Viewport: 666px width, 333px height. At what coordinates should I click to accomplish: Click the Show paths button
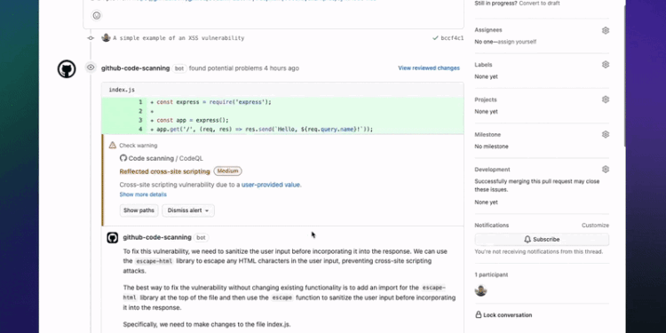pyautogui.click(x=139, y=210)
